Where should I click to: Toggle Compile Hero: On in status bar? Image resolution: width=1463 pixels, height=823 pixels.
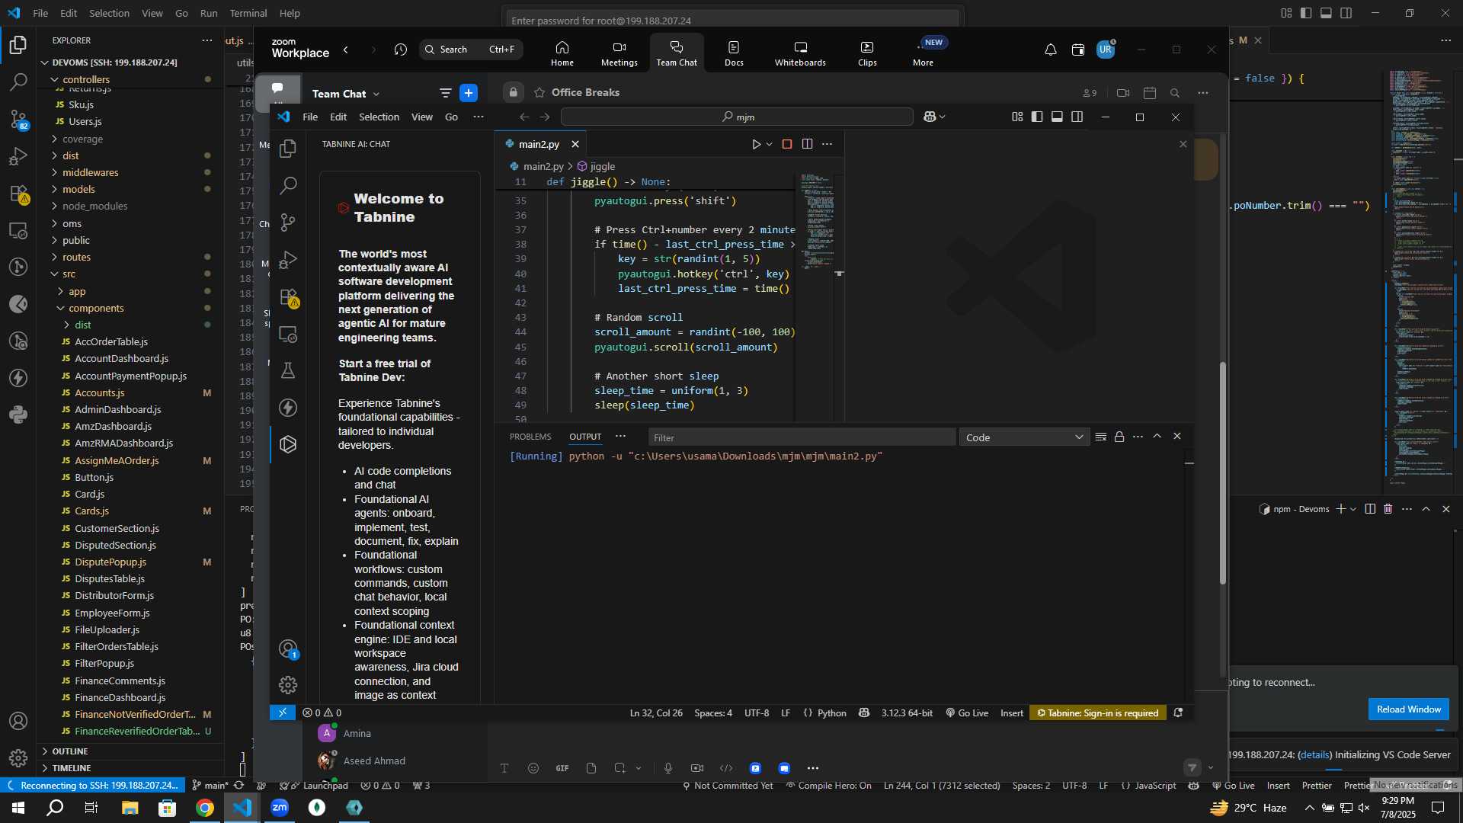[828, 786]
